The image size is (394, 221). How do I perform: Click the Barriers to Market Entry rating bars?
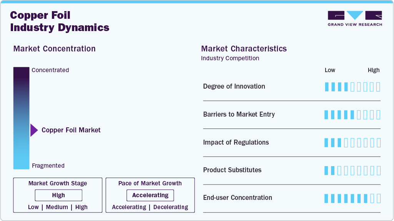pyautogui.click(x=352, y=115)
